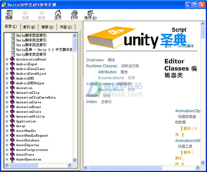The image size is (207, 172).
Task: Click the Animation book icon
Action: (12, 88)
